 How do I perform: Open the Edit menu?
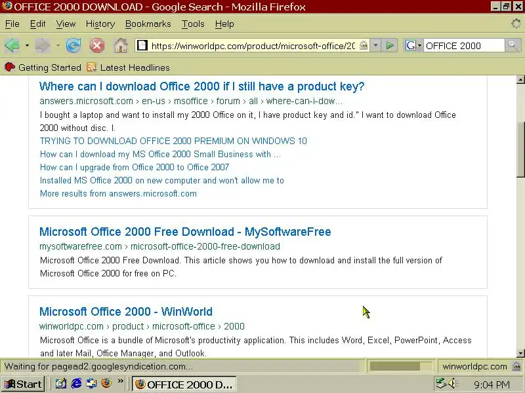tap(37, 24)
